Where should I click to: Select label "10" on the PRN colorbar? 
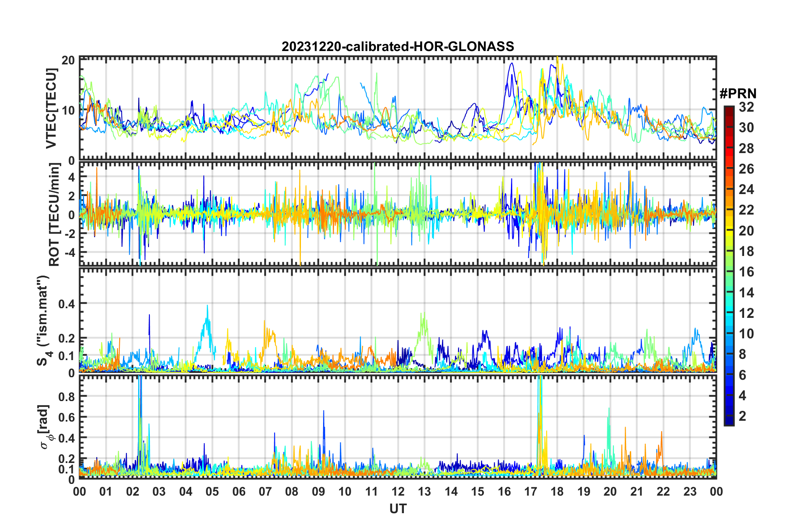pyautogui.click(x=746, y=334)
